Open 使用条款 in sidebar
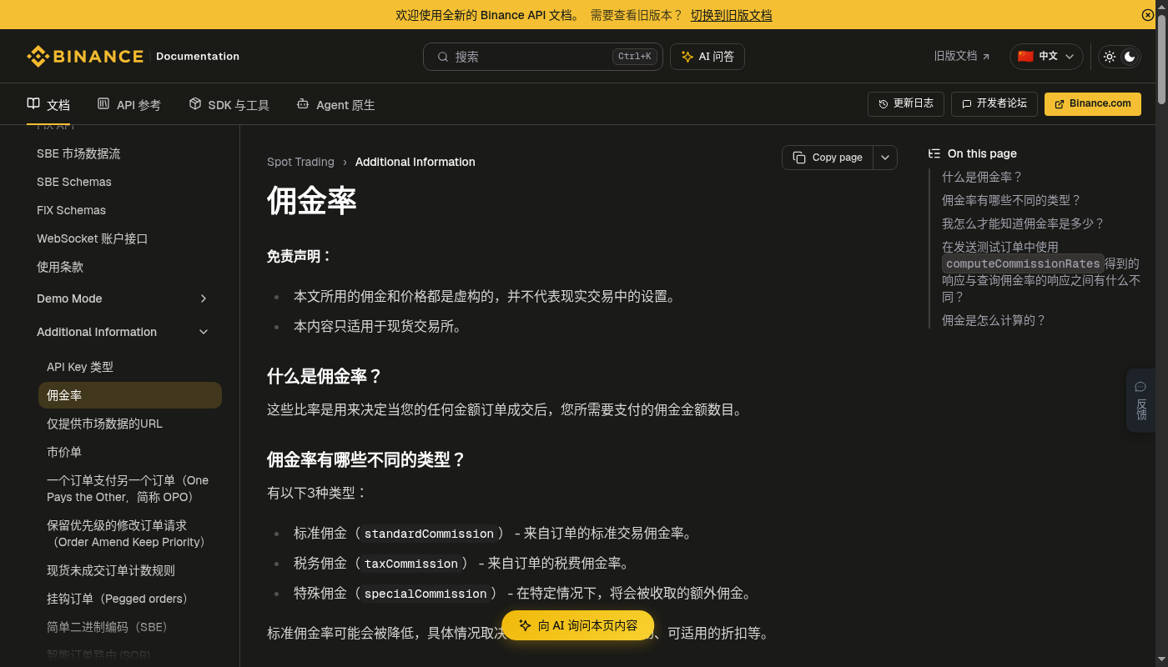The height and width of the screenshot is (667, 1168). pyautogui.click(x=60, y=267)
